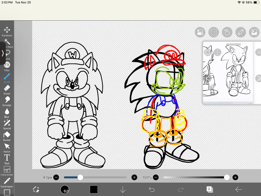Close the reference window with X
Image resolution: width=261 pixels, height=196 pixels.
(x=258, y=52)
